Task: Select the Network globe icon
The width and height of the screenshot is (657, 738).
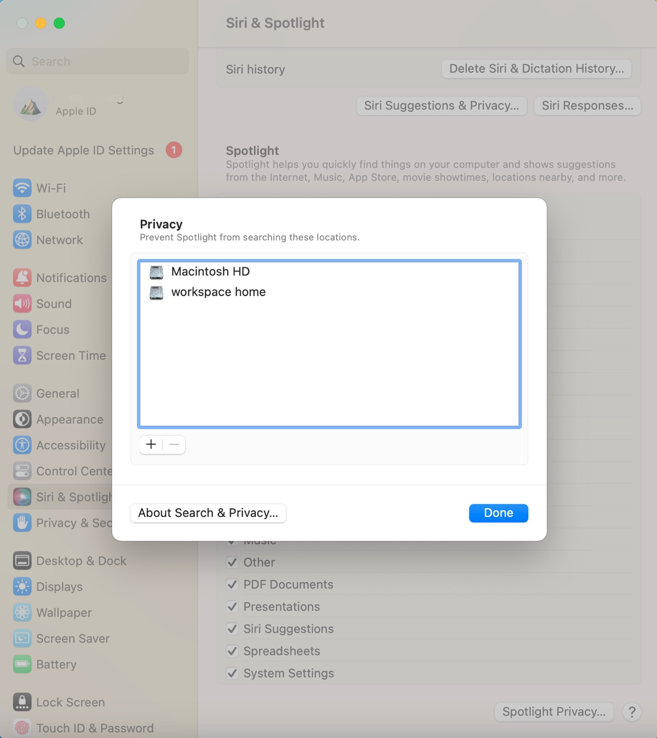Action: point(22,240)
